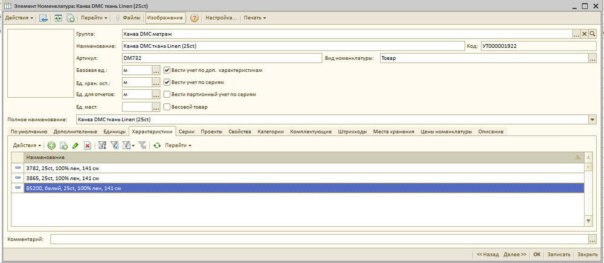The image size is (604, 263).
Task: Switch to Места хранения tab
Action: 394,131
